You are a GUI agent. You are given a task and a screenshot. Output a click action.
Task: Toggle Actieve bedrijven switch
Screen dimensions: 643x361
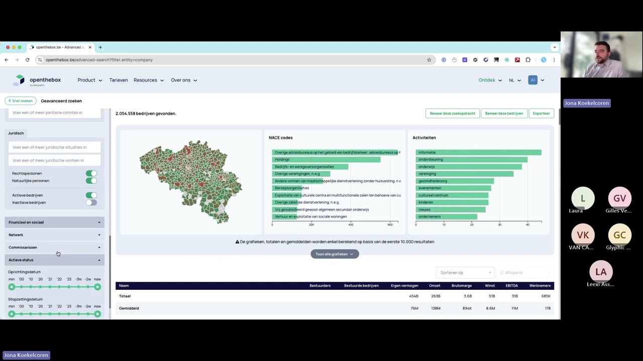pos(91,195)
